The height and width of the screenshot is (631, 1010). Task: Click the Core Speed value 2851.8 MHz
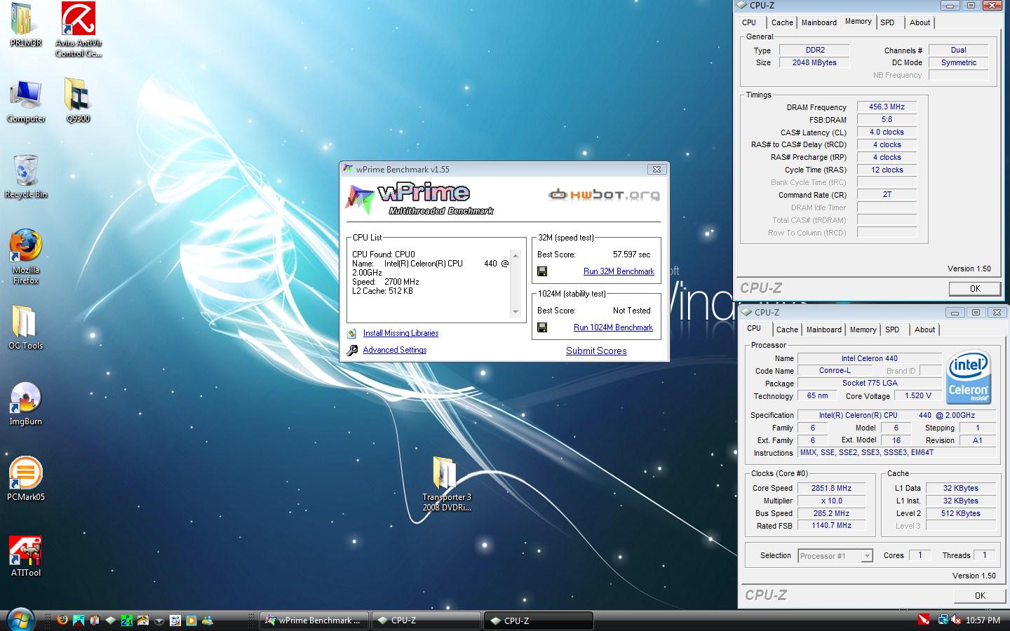[x=831, y=488]
